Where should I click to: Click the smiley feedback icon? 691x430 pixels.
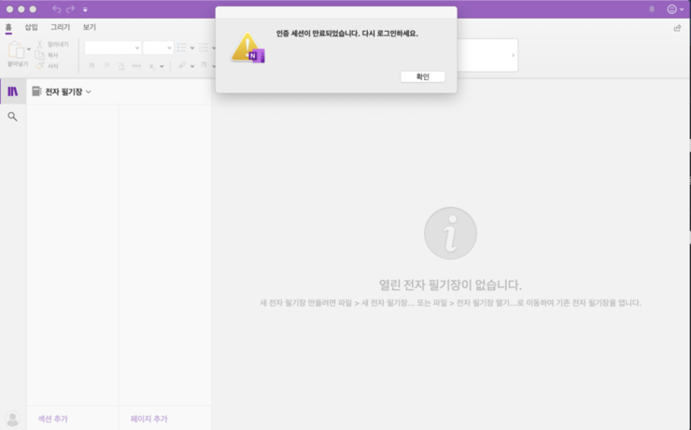click(671, 9)
